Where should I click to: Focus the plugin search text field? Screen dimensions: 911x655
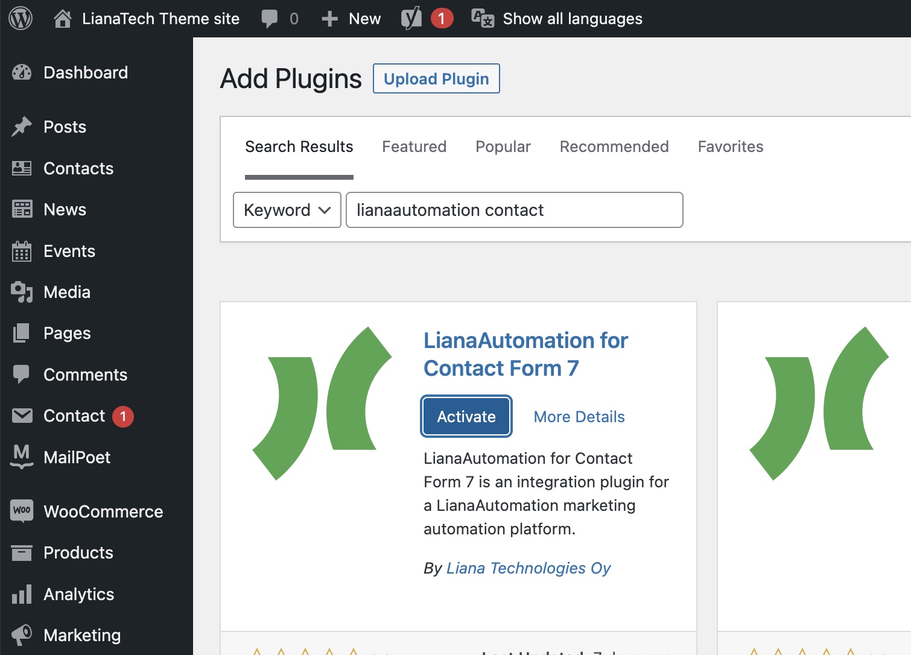(x=514, y=210)
